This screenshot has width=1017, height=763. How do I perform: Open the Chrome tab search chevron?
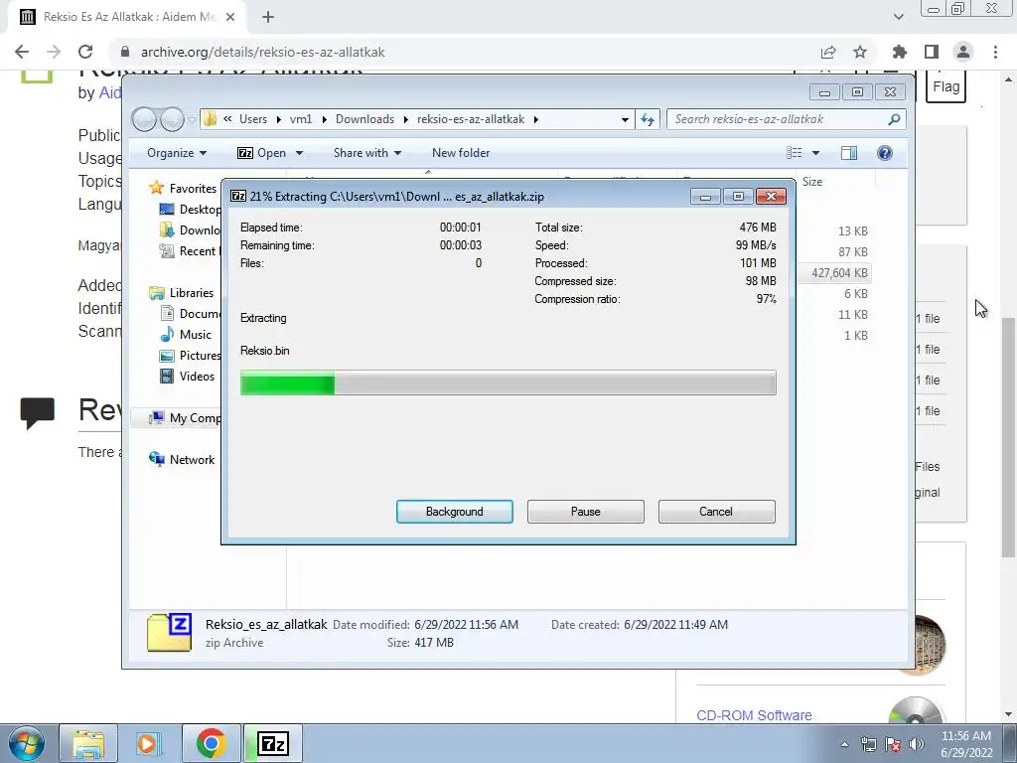pos(898,17)
